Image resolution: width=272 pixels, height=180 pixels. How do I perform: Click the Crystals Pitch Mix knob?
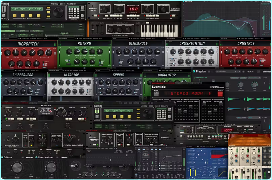point(235,52)
